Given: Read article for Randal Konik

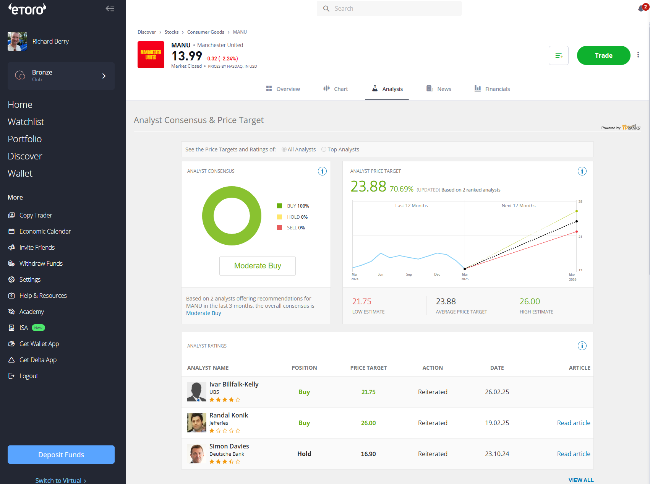Looking at the screenshot, I should tap(574, 423).
